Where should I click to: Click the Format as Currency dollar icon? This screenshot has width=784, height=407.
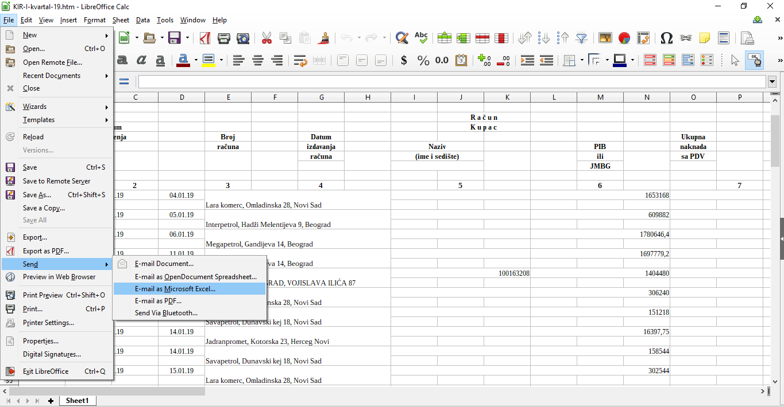(404, 60)
